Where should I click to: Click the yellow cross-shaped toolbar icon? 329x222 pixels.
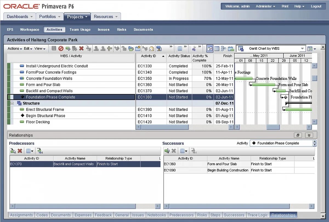pos(110,48)
